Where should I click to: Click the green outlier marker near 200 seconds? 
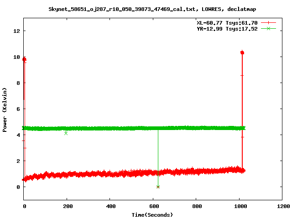[66, 133]
